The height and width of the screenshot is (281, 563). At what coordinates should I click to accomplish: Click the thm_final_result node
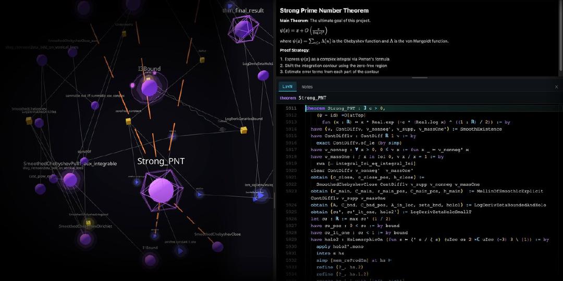click(x=243, y=29)
